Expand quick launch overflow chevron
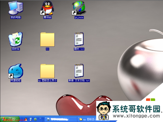The width and height of the screenshot is (163, 122). [x=40, y=118]
